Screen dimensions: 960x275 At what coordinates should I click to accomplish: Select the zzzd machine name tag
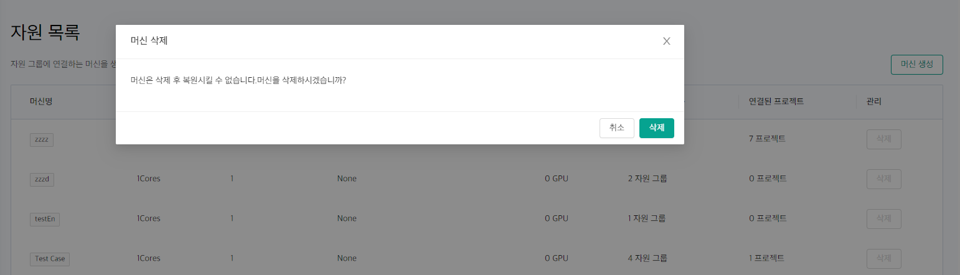click(x=42, y=179)
